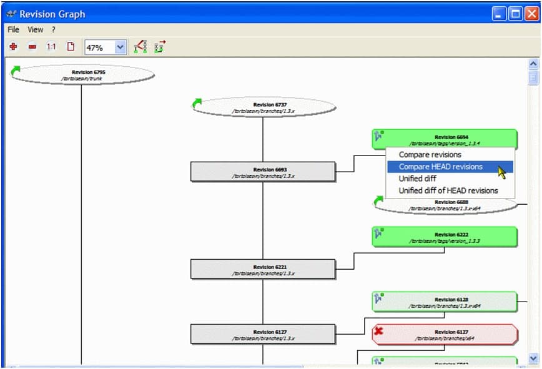The width and height of the screenshot is (542, 369).
Task: Click the green arrow icon on Revision 6795
Action: coord(16,71)
